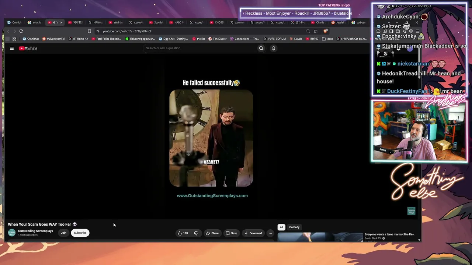Switch to the CHOSEN YouTube tab
472x265 pixels.
click(x=217, y=22)
